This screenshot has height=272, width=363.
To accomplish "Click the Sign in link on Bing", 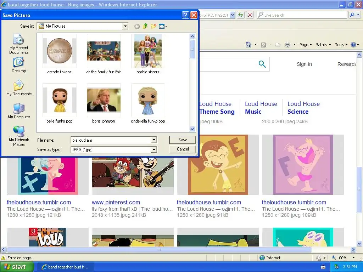I will pyautogui.click(x=304, y=64).
